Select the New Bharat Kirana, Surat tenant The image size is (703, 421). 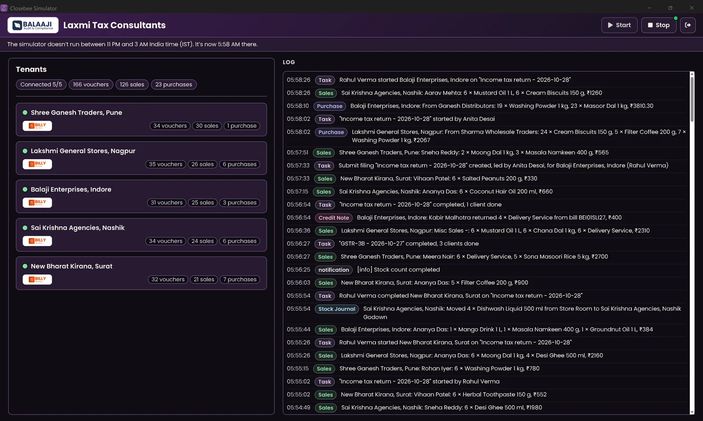[141, 273]
